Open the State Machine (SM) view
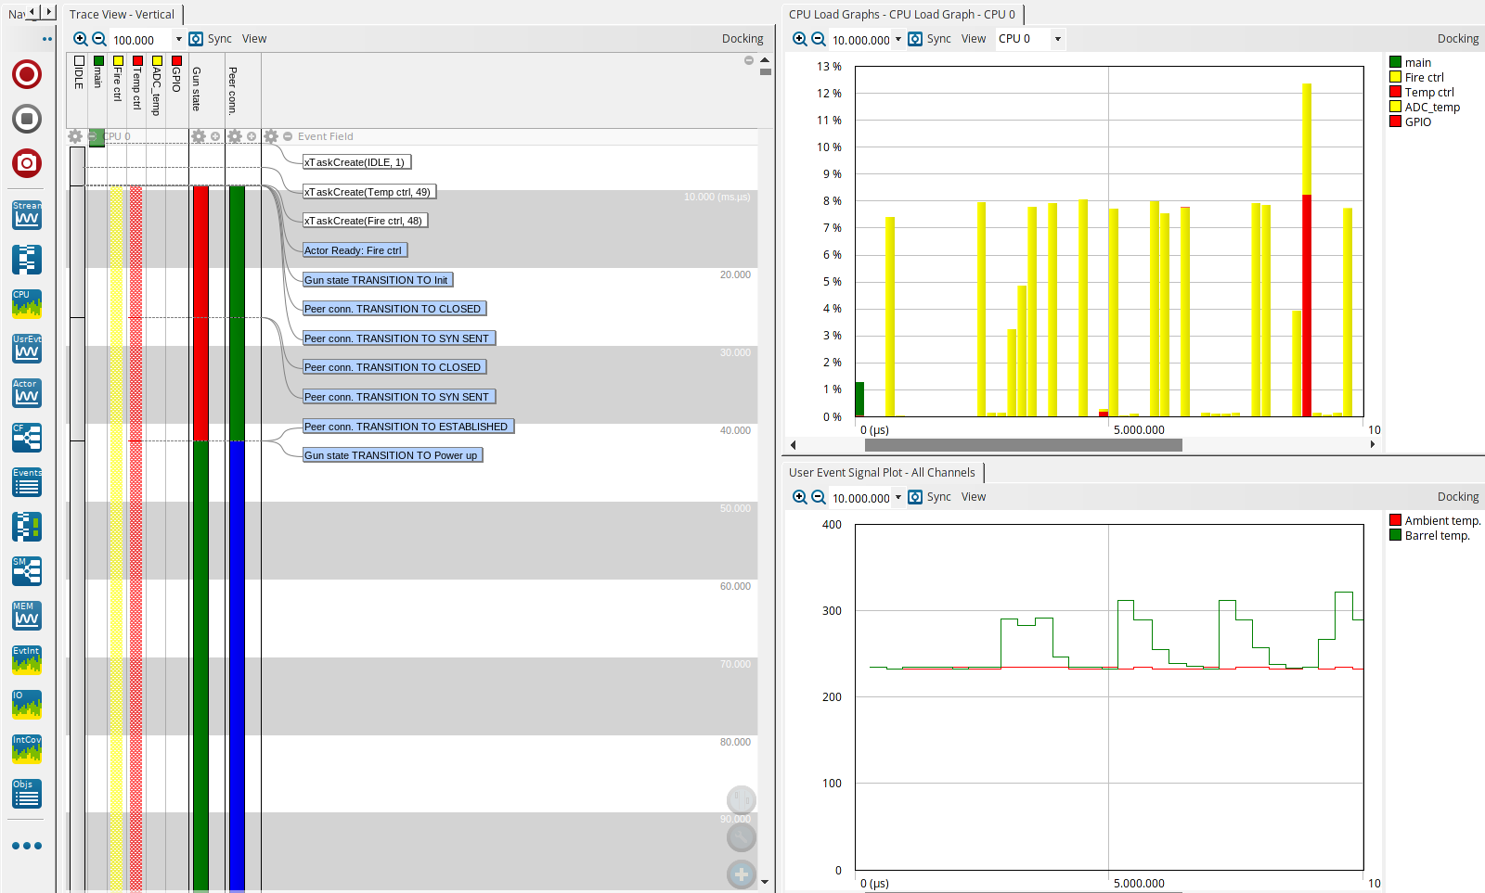This screenshot has height=893, width=1485. click(26, 571)
